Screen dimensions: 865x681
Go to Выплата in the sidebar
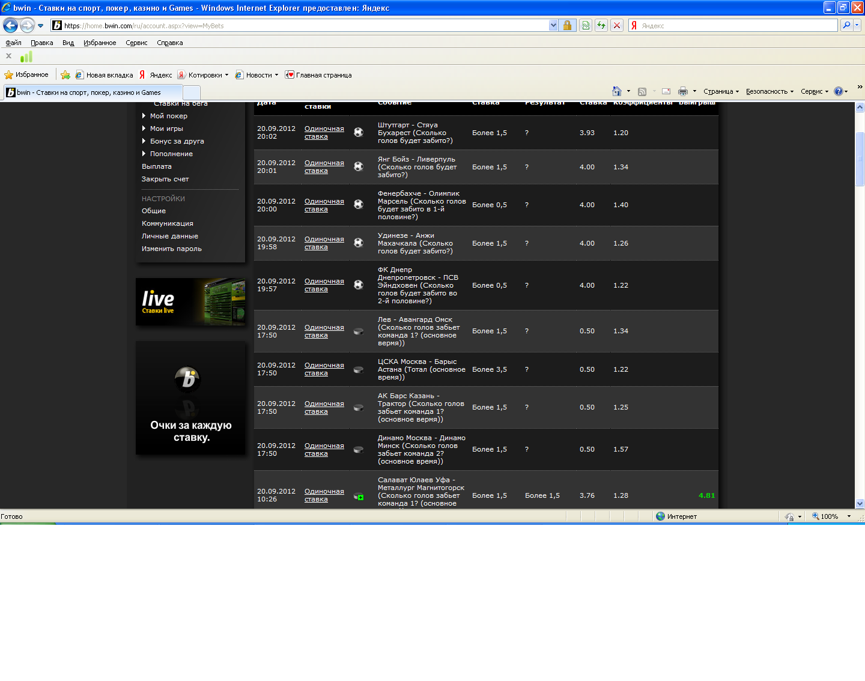click(157, 166)
